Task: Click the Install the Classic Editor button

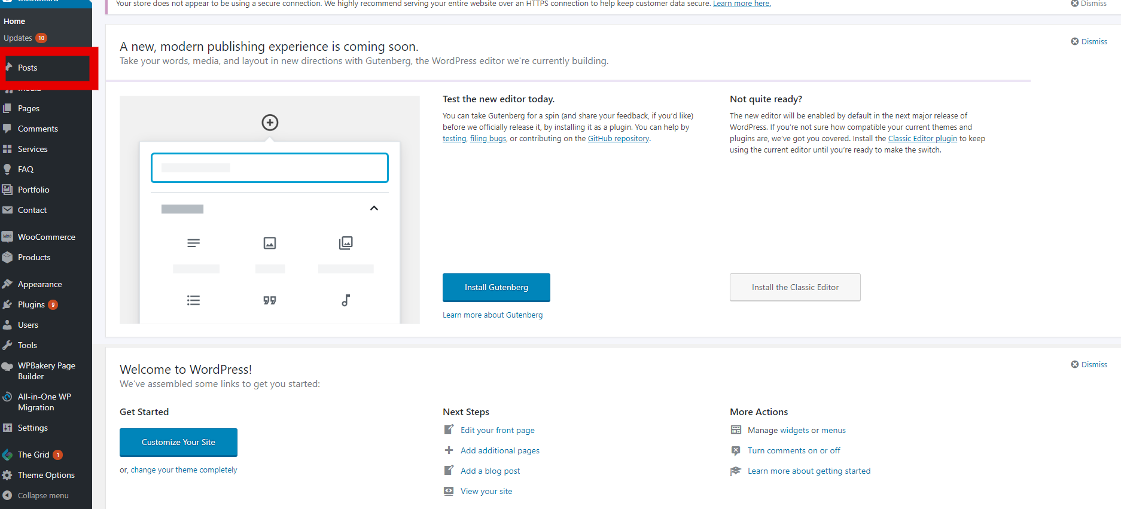Action: 795,287
